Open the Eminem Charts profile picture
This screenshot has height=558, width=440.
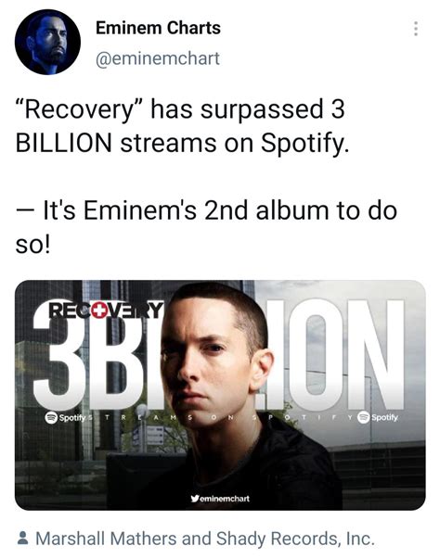point(47,42)
